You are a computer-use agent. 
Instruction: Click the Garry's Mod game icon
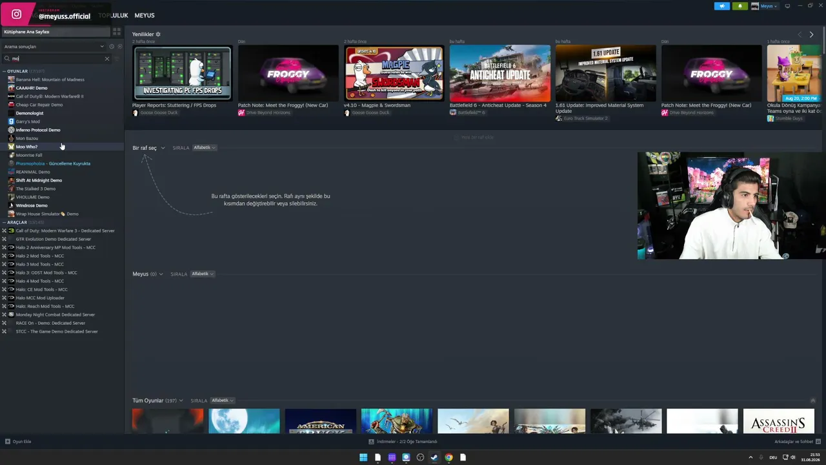tap(11, 121)
